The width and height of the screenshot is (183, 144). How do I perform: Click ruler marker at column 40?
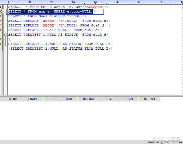pyautogui.click(x=95, y=2)
